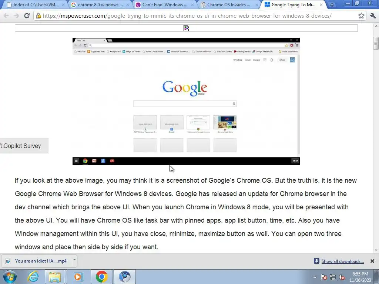Click the Google Chrome taskbar icon
The height and width of the screenshot is (284, 379).
click(101, 277)
